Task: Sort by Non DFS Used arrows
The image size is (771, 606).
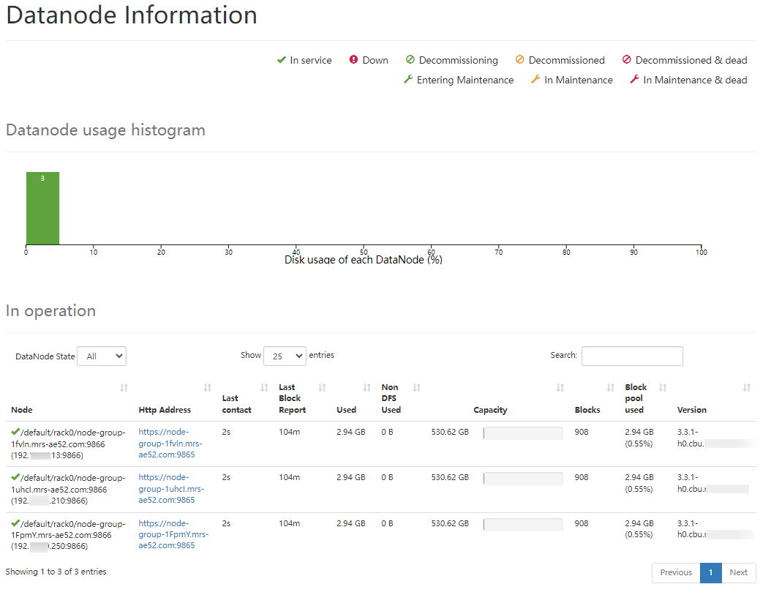Action: tap(416, 388)
